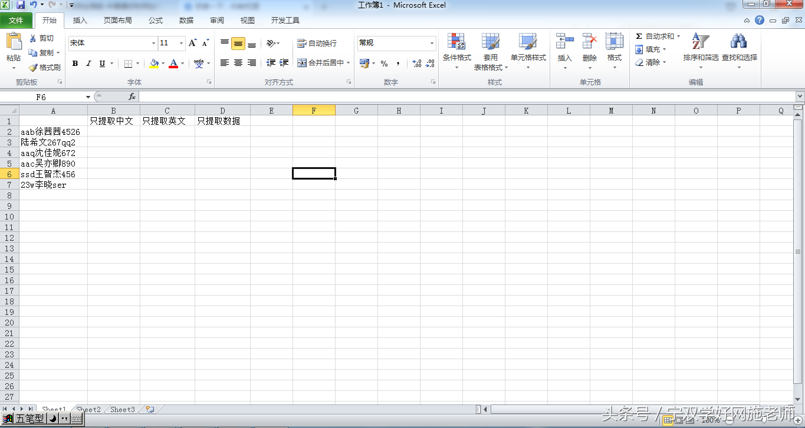Select the Format Painter brush
805x428 pixels.
(x=33, y=68)
